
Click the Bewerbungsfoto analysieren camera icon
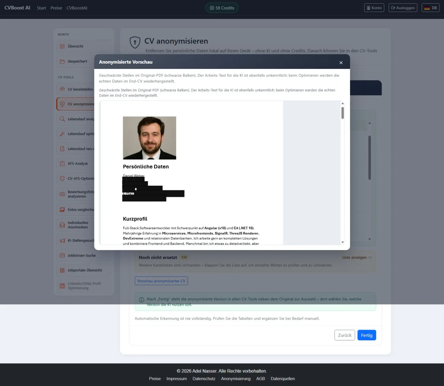point(62,194)
